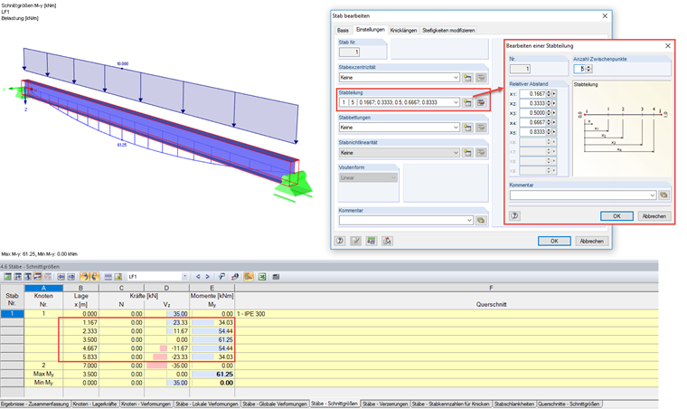Click the arrow button right of x3 value
The width and height of the screenshot is (687, 409).
click(x=554, y=113)
